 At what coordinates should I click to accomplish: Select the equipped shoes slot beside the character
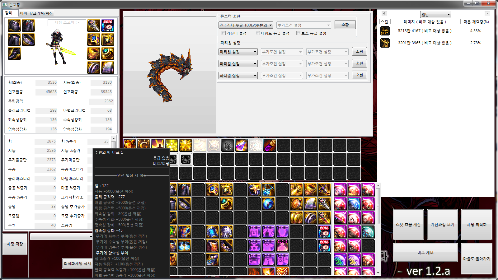(x=14, y=54)
